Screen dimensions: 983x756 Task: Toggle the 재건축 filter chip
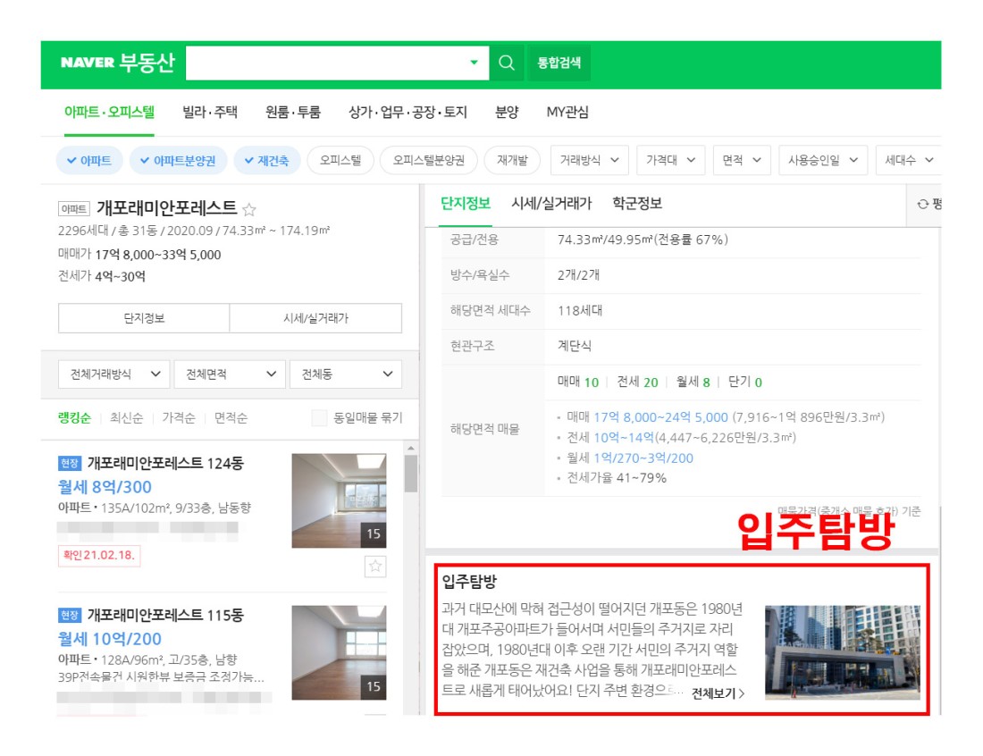coord(267,161)
